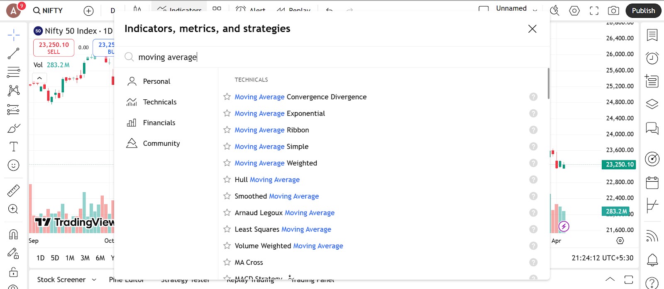Open the watchlist panel icon
The image size is (664, 289).
tap(652, 35)
